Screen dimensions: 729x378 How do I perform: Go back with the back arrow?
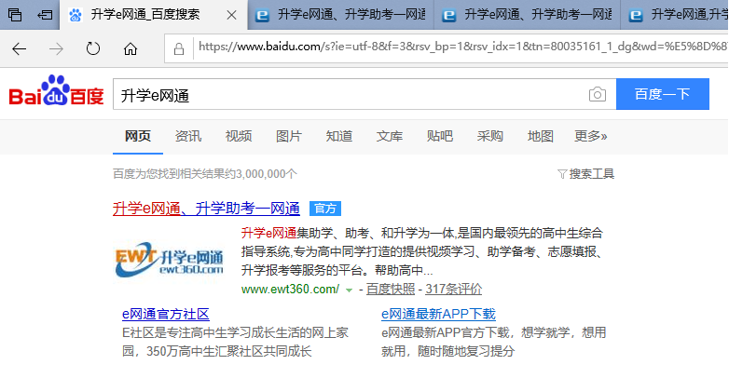click(19, 48)
